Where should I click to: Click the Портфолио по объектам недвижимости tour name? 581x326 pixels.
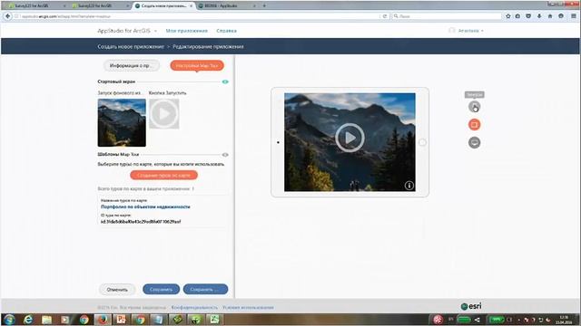point(145,207)
